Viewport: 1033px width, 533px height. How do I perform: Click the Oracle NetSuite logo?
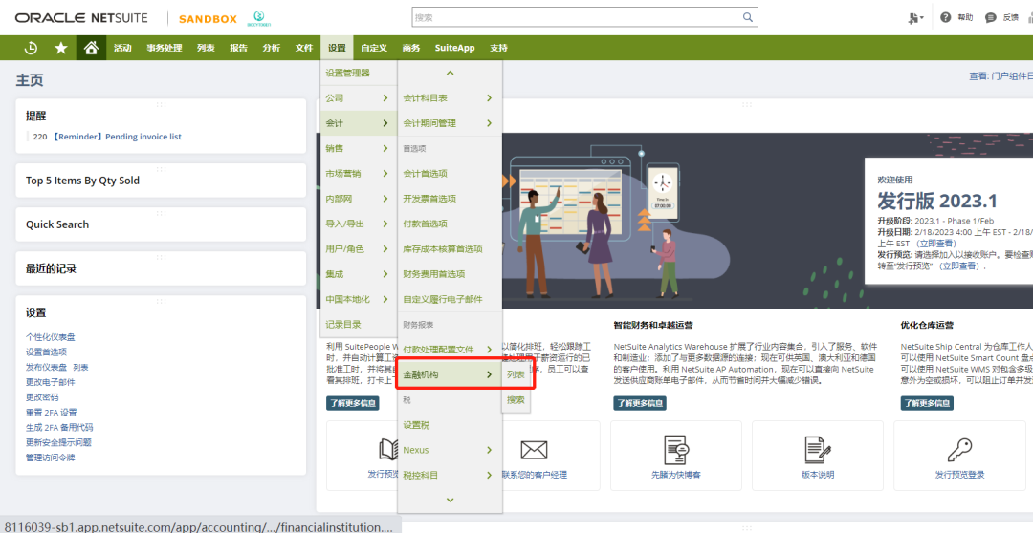[x=81, y=18]
